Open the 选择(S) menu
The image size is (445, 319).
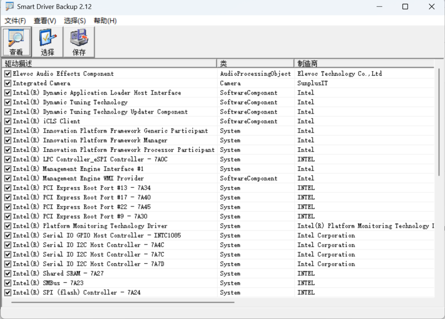(x=75, y=21)
